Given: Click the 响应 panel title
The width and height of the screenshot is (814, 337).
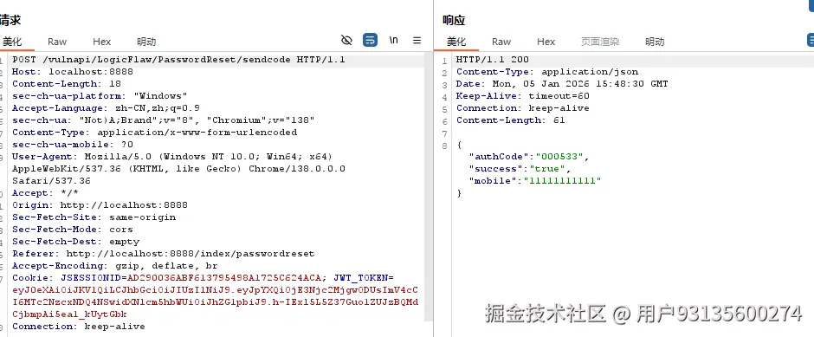Looking at the screenshot, I should point(454,21).
